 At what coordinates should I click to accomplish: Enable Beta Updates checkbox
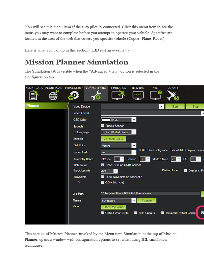(x=136, y=213)
